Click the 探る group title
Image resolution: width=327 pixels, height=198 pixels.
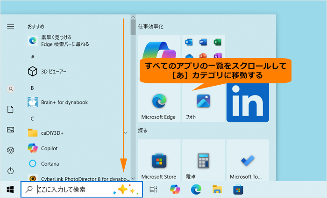tap(142, 131)
